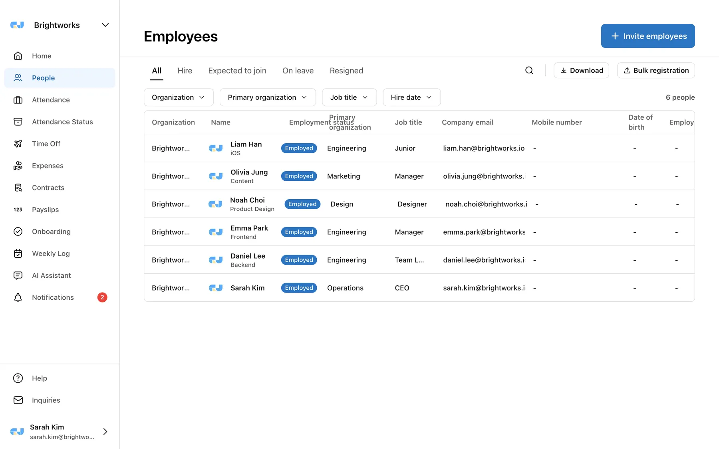Viewport: 719px width, 449px height.
Task: Click the notifications badge showing 2
Action: click(x=102, y=297)
